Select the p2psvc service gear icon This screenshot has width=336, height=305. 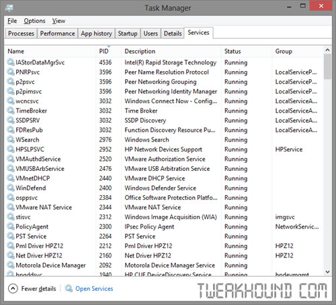click(x=11, y=81)
